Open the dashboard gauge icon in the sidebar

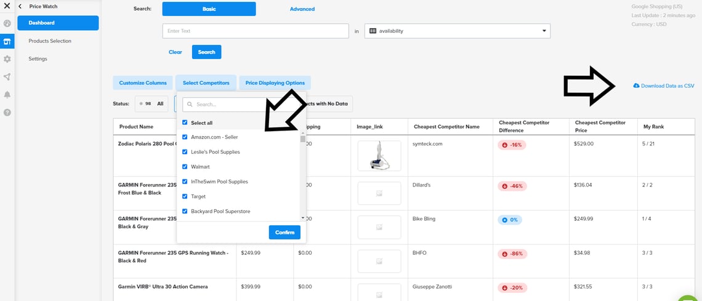coord(7,23)
